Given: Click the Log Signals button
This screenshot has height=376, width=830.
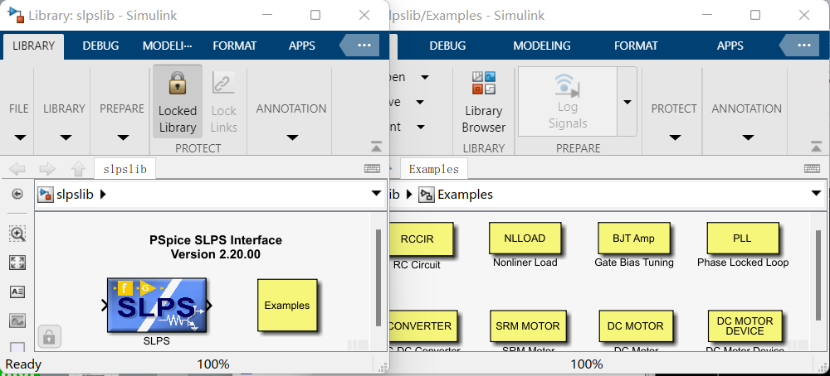Looking at the screenshot, I should (568, 101).
